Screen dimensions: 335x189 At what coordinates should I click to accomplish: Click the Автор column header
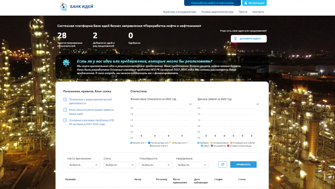[138, 179]
